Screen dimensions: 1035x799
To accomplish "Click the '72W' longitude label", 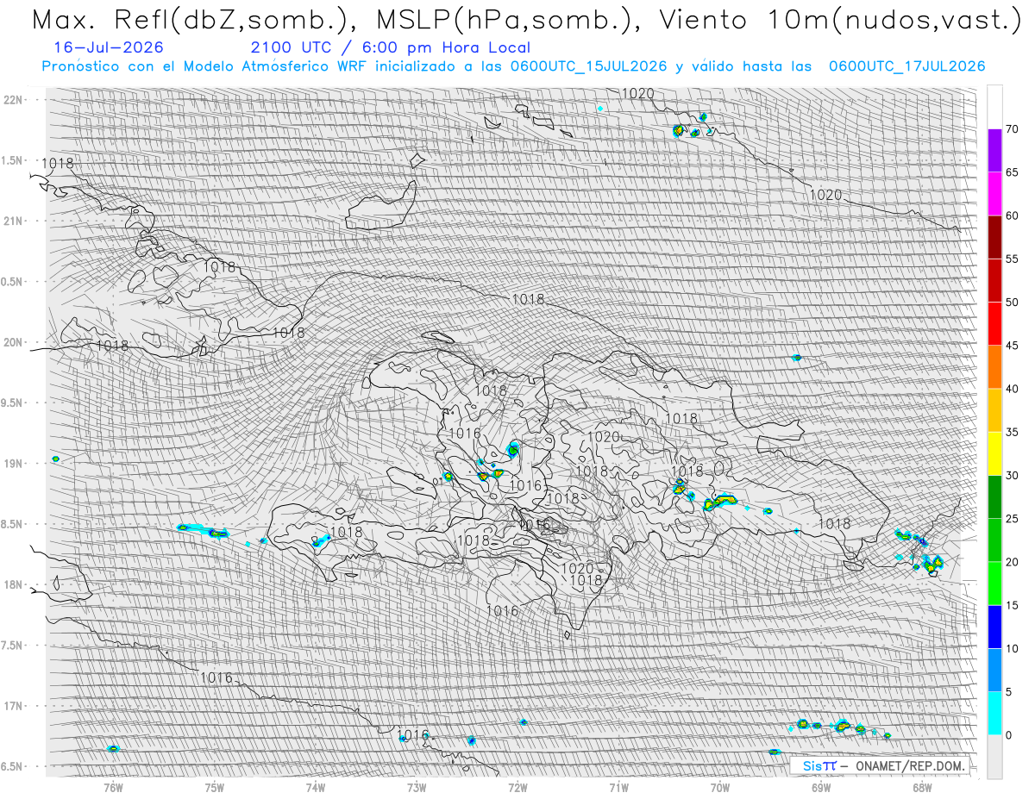I will [517, 786].
